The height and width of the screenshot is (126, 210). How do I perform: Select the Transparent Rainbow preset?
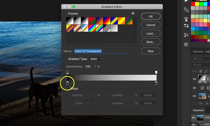(99, 28)
